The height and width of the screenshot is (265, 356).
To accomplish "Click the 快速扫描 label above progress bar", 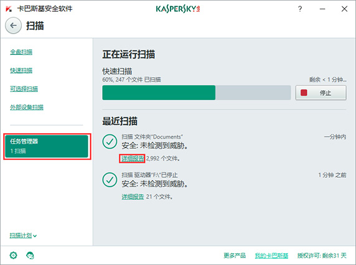I will coord(117,71).
